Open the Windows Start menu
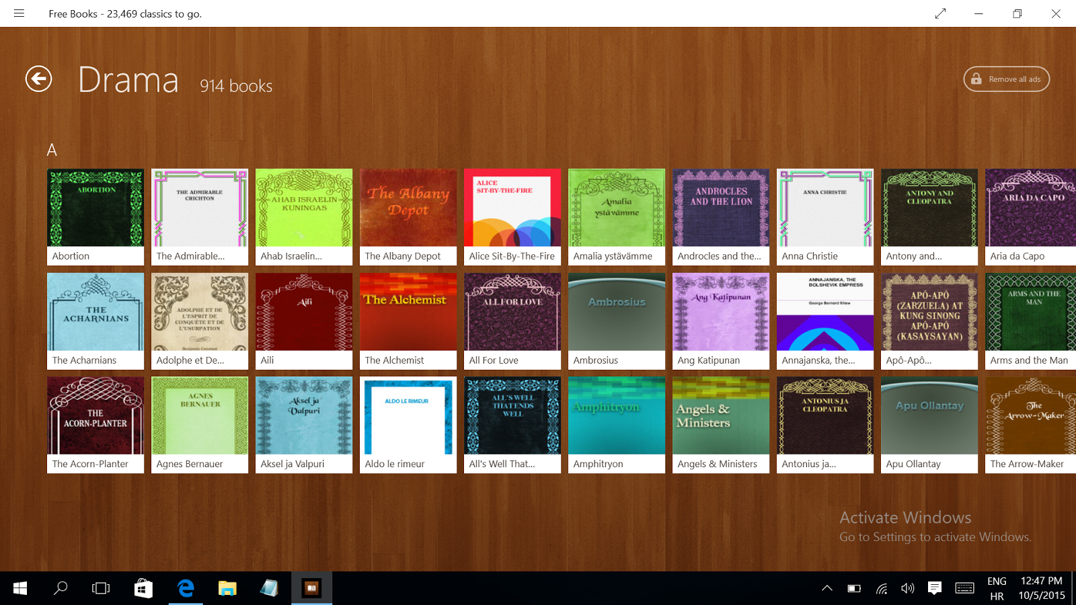 (x=20, y=588)
